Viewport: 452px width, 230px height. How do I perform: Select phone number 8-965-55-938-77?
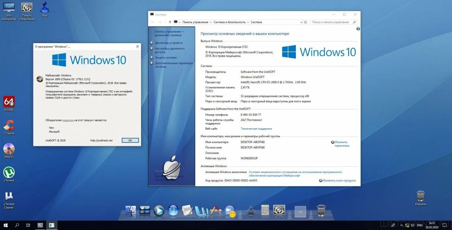click(251, 115)
